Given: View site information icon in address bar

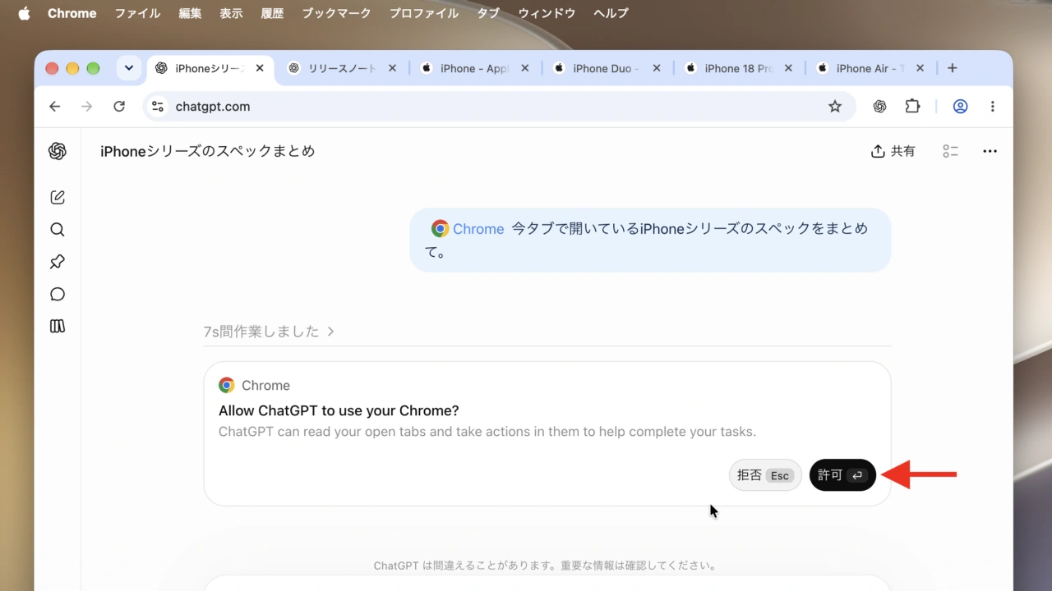Looking at the screenshot, I should [158, 106].
